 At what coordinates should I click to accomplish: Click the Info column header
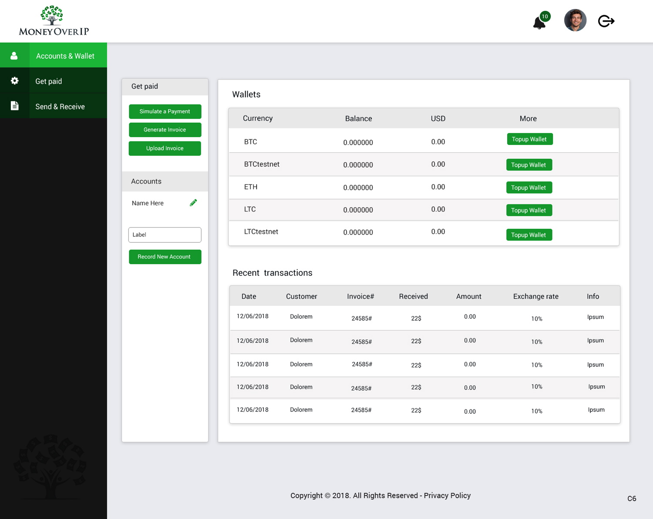(x=592, y=296)
